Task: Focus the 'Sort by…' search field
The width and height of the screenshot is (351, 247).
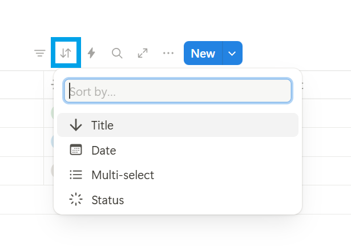Action: click(x=177, y=91)
